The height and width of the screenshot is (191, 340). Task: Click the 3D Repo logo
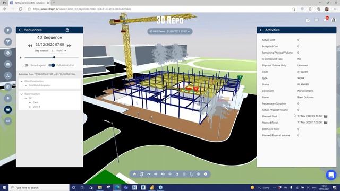tap(170, 20)
